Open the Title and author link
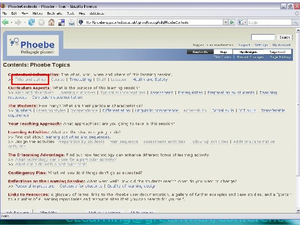 [x=30, y=80]
